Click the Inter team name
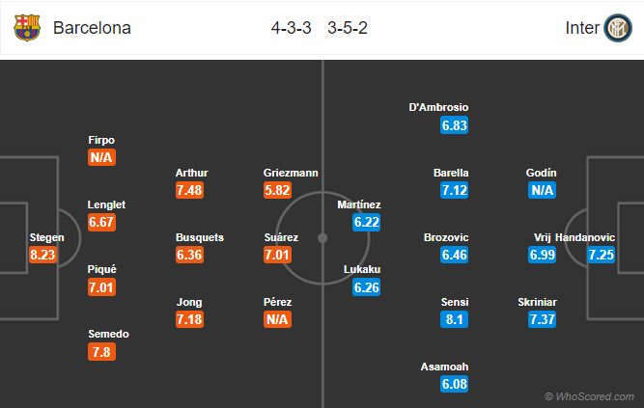This screenshot has width=644, height=408. click(x=580, y=28)
